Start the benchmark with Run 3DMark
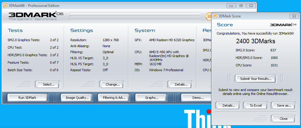Image resolution: width=301 pixels, height=128 pixels. [27, 98]
